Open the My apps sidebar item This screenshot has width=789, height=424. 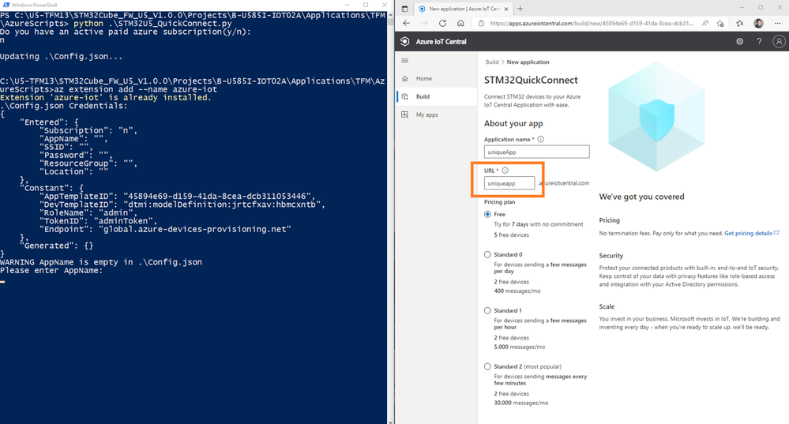click(x=437, y=114)
